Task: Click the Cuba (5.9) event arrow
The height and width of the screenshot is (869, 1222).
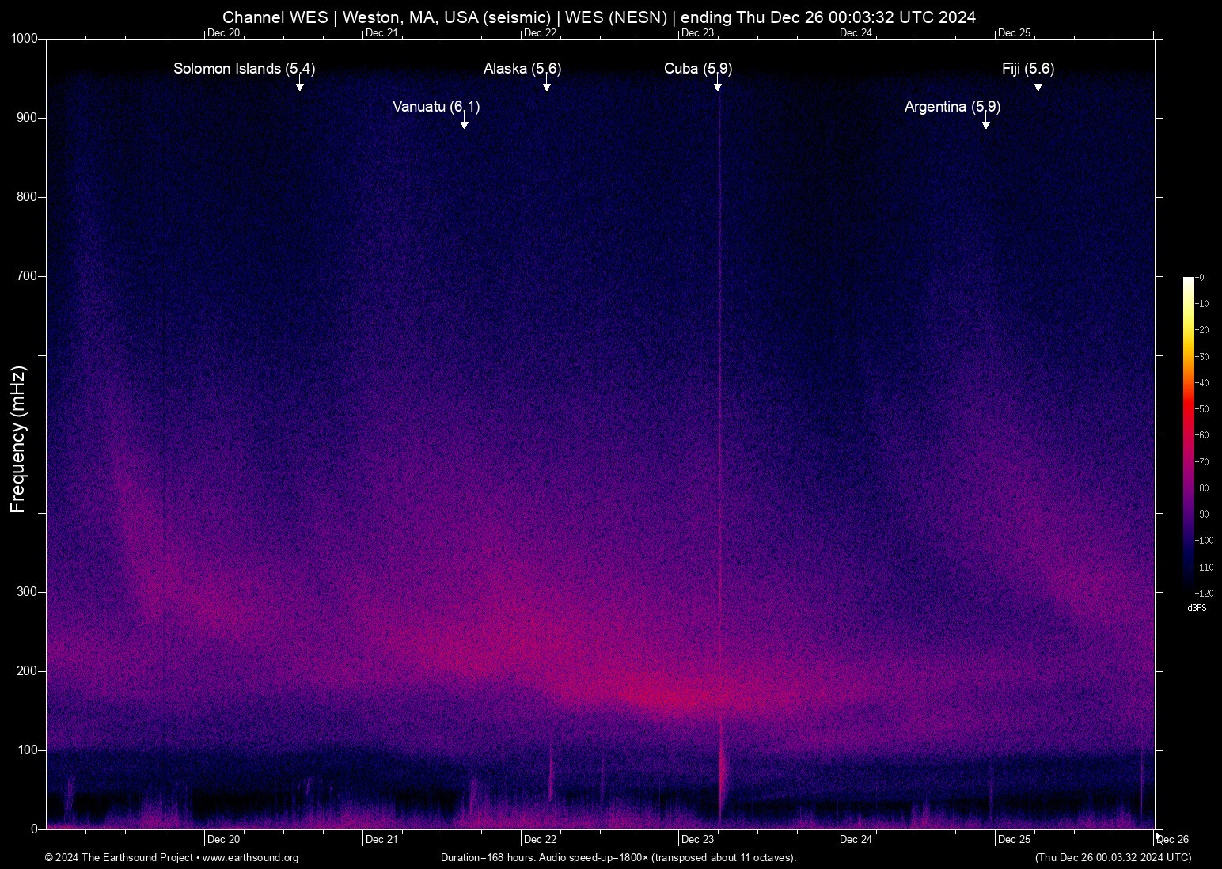Action: click(x=718, y=86)
